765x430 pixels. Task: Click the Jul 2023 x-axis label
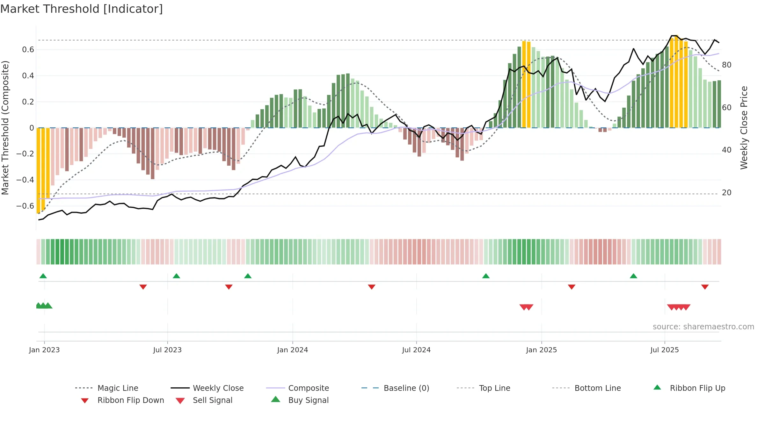[x=167, y=350]
